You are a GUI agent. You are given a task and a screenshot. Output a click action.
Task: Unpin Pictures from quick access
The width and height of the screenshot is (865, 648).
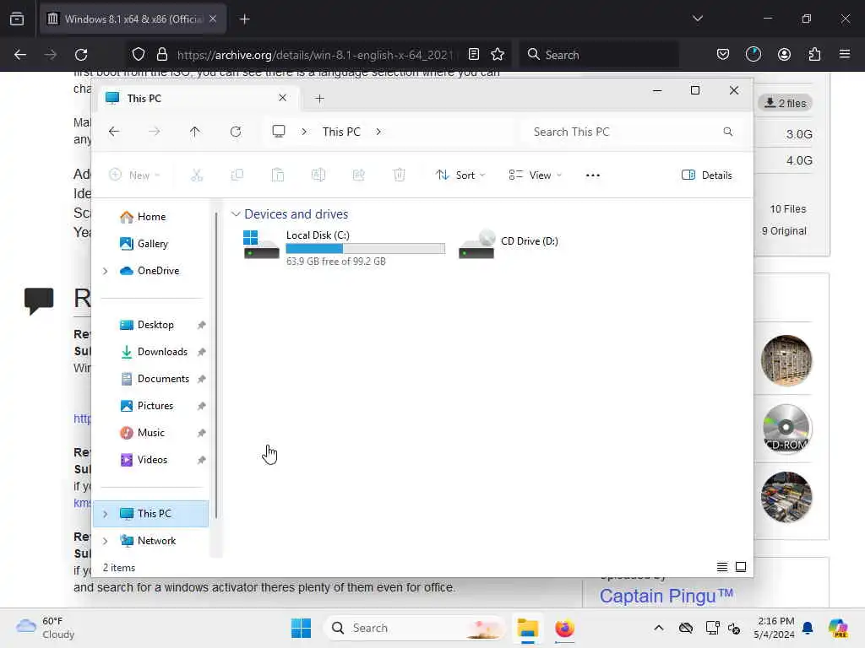(201, 406)
